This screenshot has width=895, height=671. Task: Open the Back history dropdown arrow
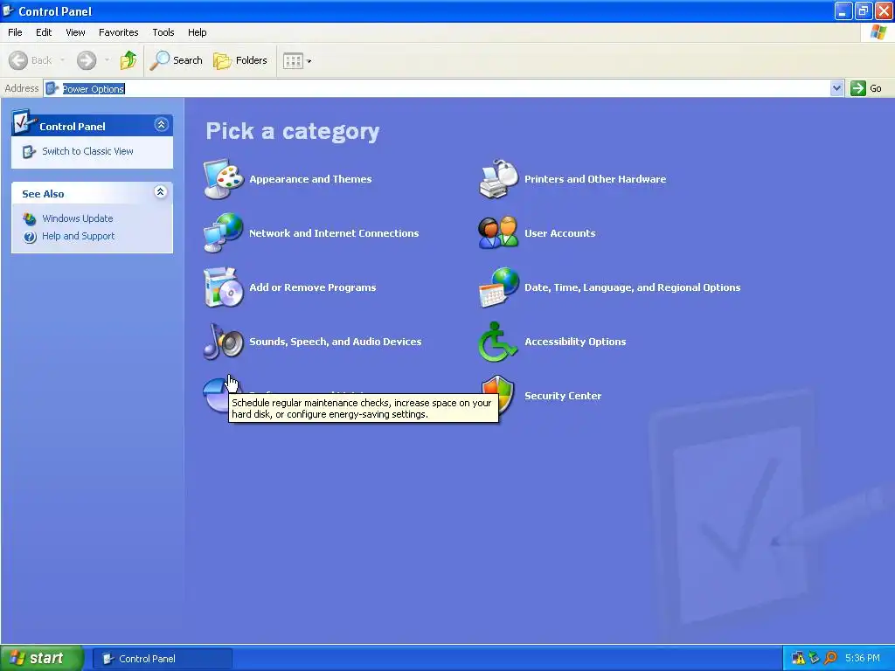(62, 60)
